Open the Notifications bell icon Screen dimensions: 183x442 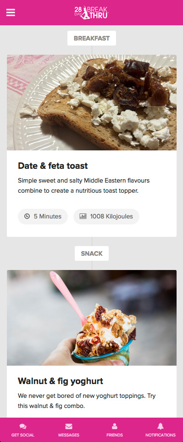(x=161, y=426)
